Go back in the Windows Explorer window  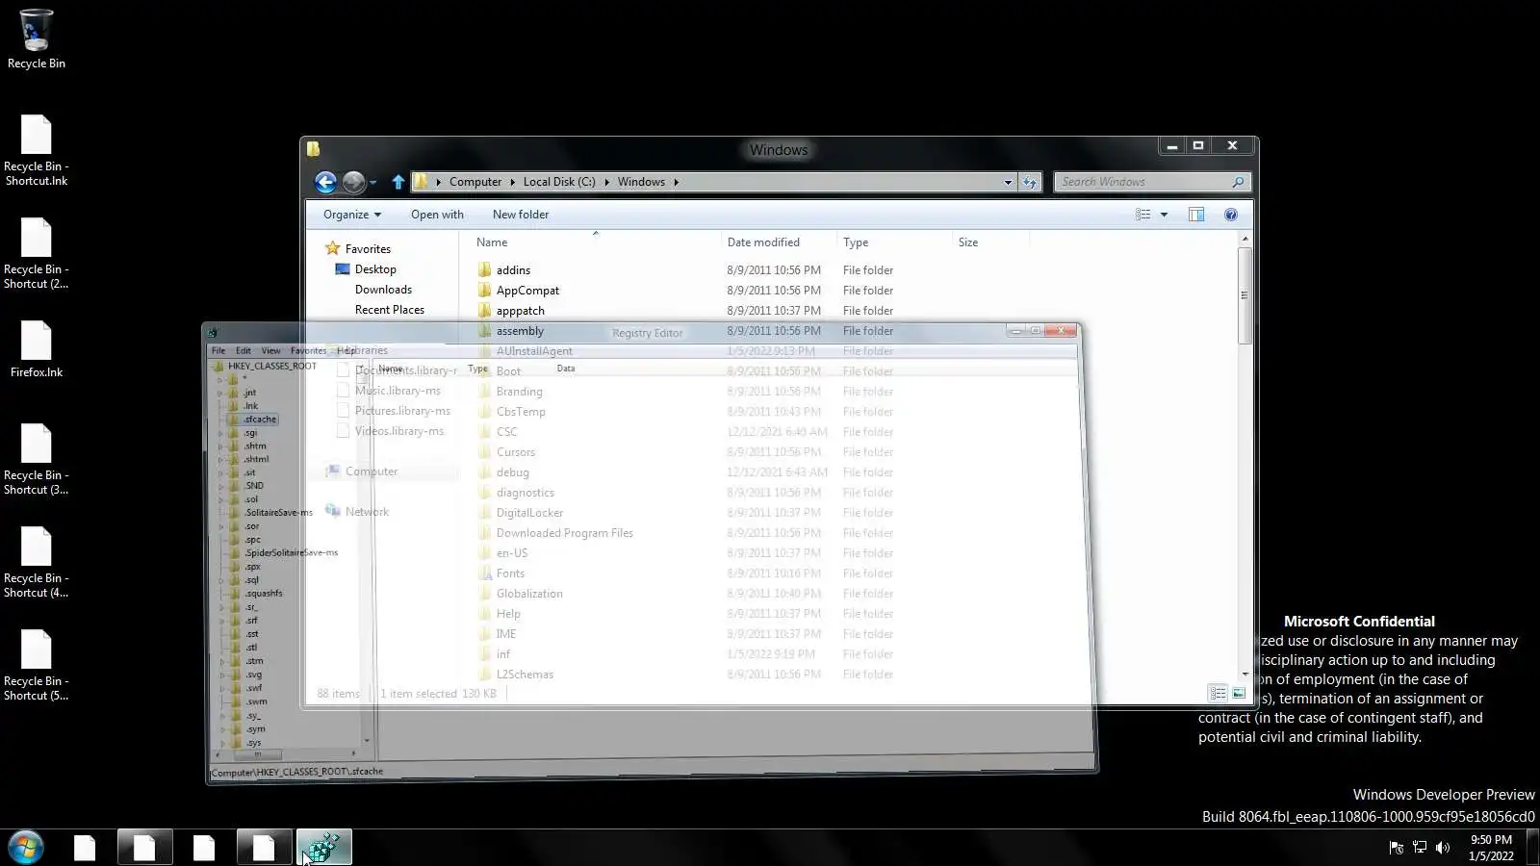(x=325, y=182)
